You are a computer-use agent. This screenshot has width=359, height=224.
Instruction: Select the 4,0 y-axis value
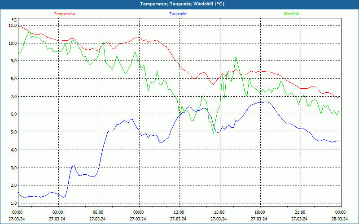coord(13,150)
